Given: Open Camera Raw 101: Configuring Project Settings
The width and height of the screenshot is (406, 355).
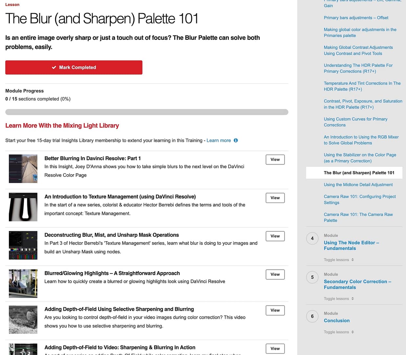Looking at the screenshot, I should 360,200.
